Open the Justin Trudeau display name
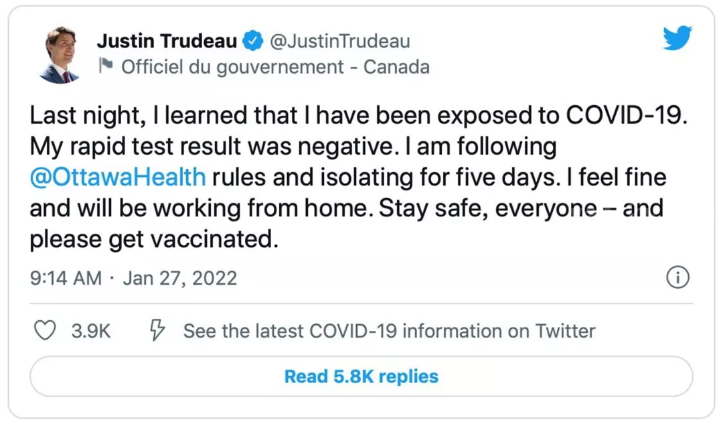The width and height of the screenshot is (723, 424). point(167,41)
